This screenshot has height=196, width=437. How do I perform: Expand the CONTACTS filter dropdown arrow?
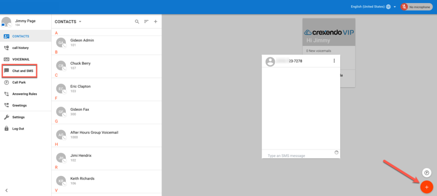80,22
